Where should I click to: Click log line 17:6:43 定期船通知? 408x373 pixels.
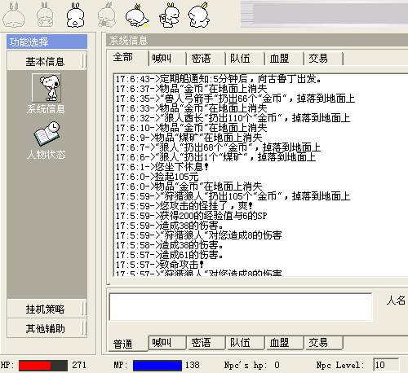[219, 79]
